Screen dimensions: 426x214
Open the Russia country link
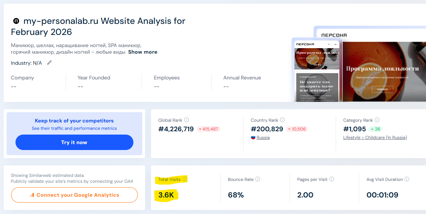263,138
